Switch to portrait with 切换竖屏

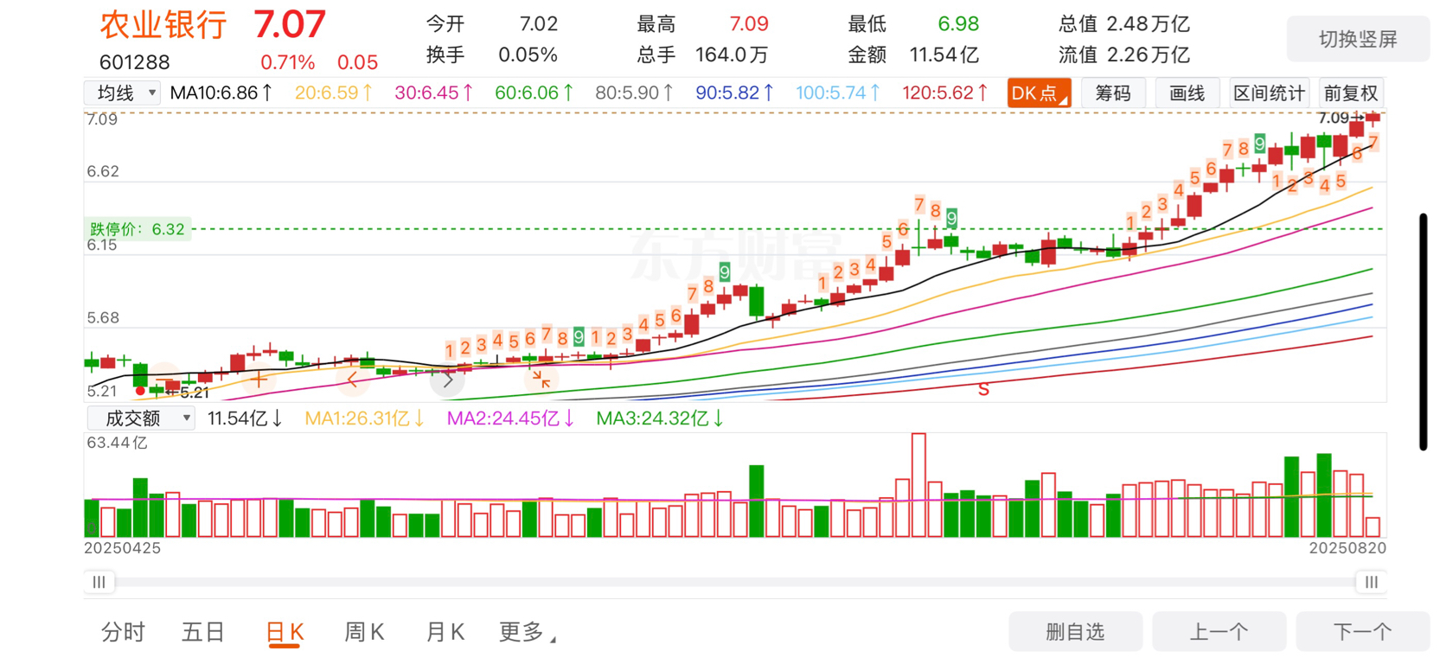point(1358,39)
